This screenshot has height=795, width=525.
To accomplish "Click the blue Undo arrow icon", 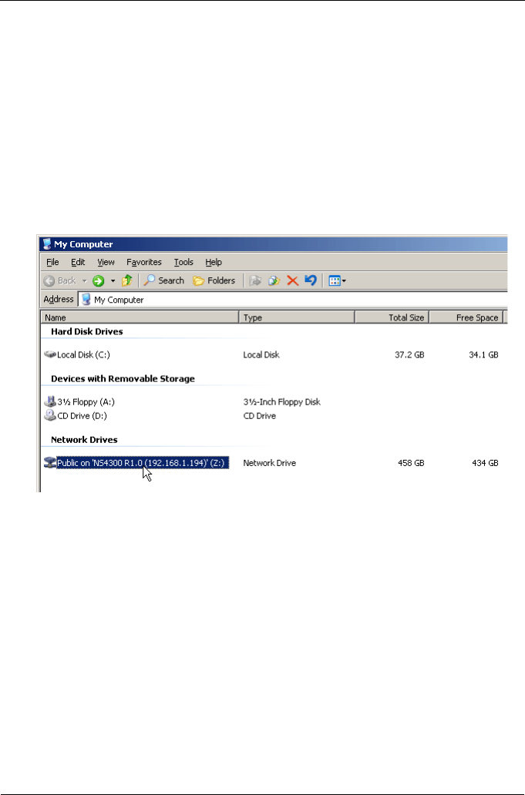I will coord(311,280).
